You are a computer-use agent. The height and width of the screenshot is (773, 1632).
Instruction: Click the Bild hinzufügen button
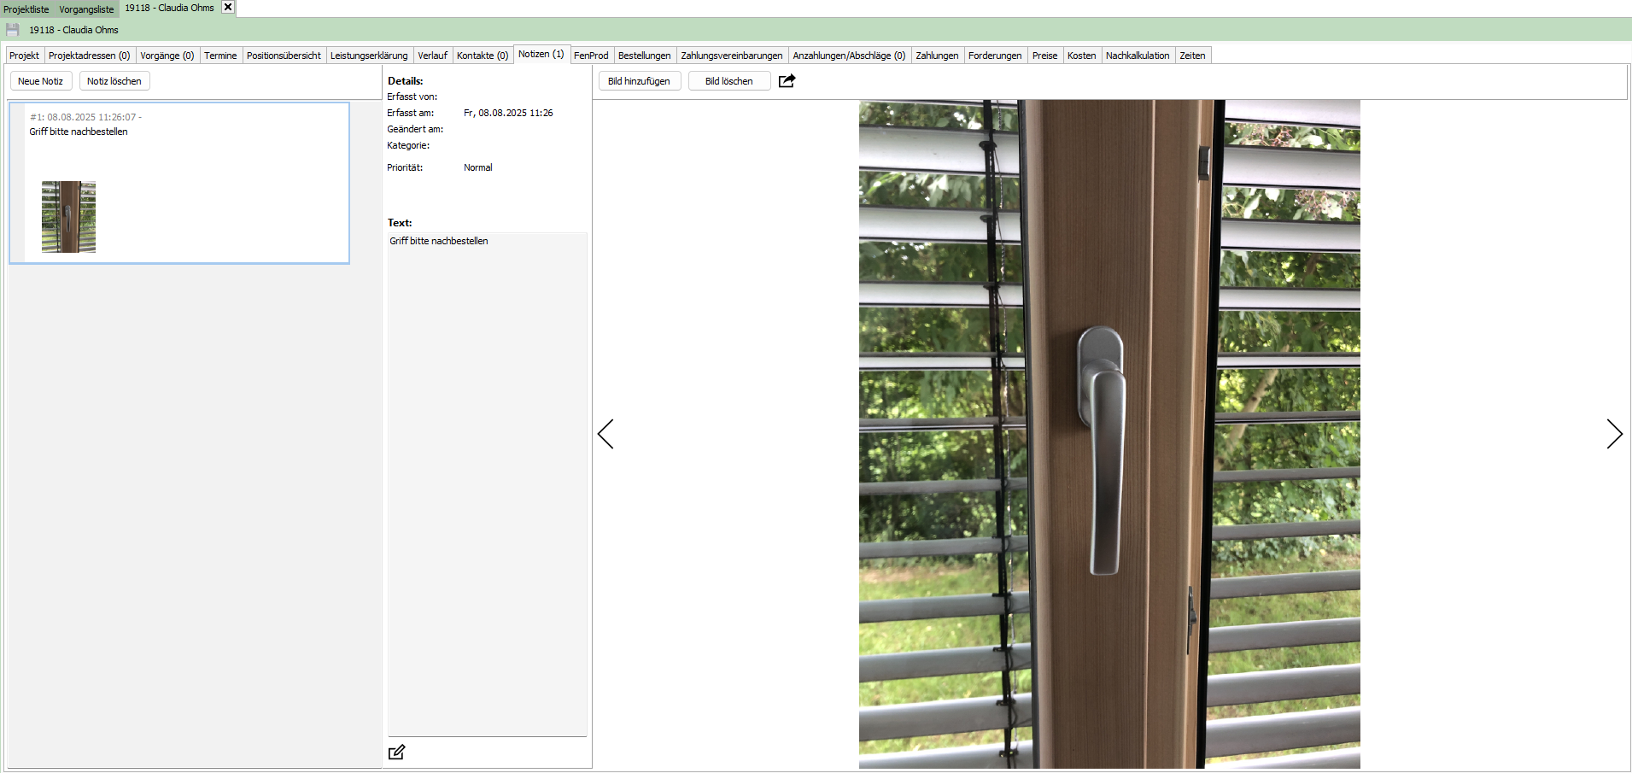point(639,81)
